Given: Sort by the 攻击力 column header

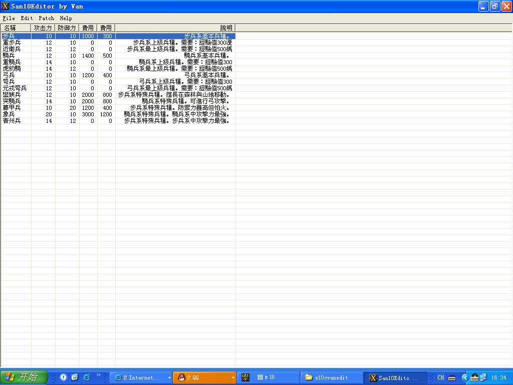Looking at the screenshot, I should point(43,28).
